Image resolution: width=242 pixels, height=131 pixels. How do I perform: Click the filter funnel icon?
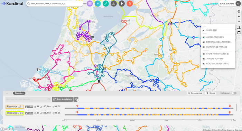pyautogui.click(x=76, y=99)
